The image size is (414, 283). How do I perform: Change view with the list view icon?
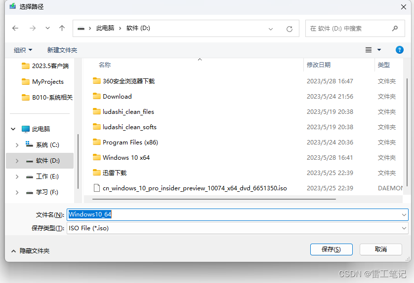coord(369,50)
